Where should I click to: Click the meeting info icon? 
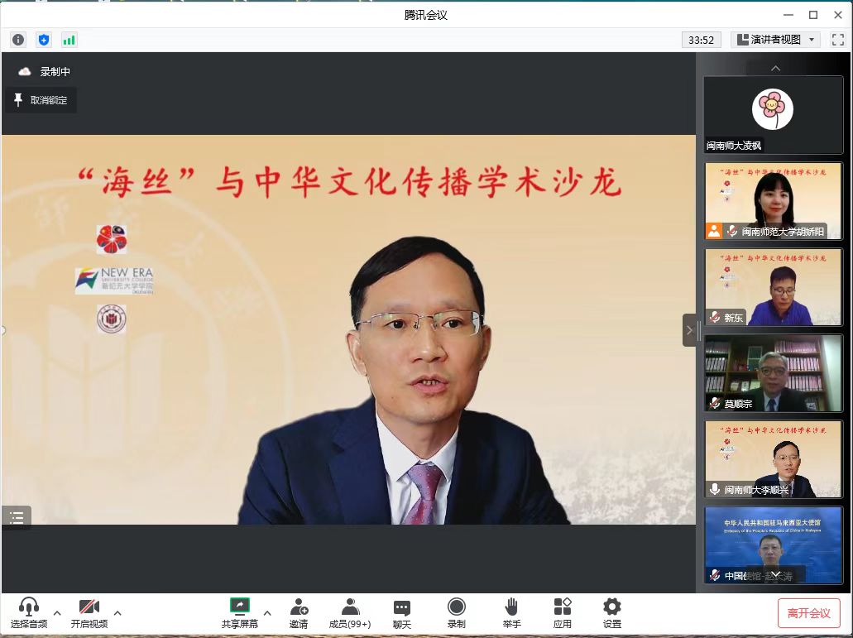click(18, 40)
